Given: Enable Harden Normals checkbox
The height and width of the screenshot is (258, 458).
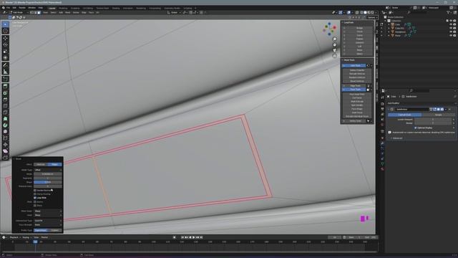Looking at the screenshot, I should click(35, 190).
